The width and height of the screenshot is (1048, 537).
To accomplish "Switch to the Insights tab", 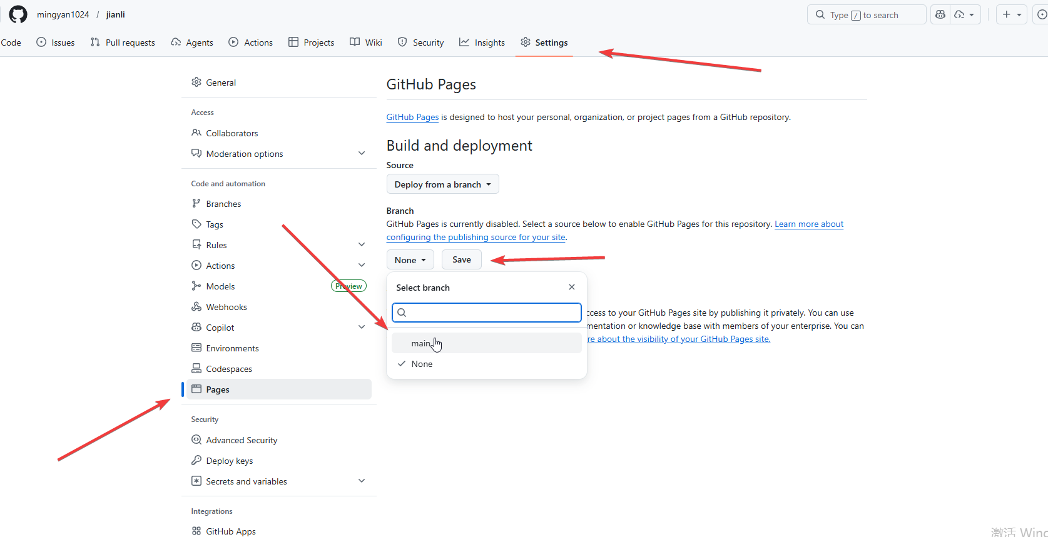I will click(482, 43).
